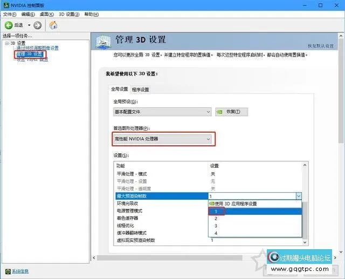Viewport: 345px width, 279px height.
Task: Click 恢复默认设置 link in header
Action: [321, 46]
